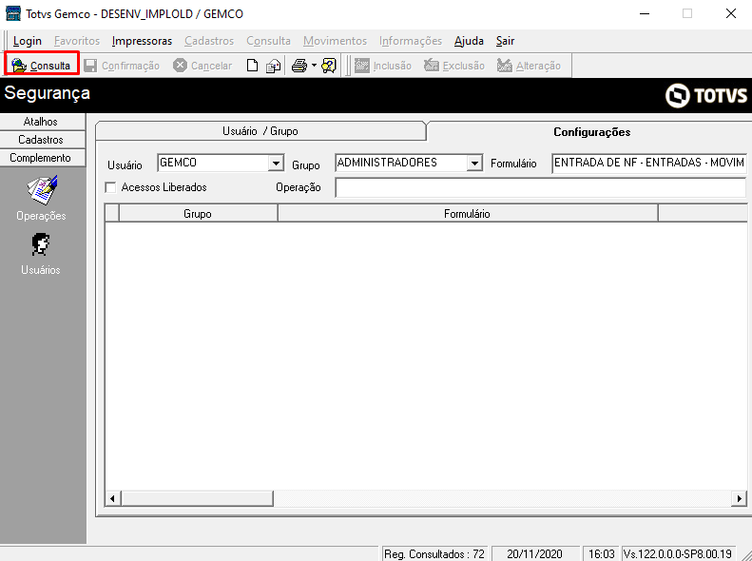The image size is (752, 561).
Task: Click the Cadastros sidebar button
Action: click(42, 140)
